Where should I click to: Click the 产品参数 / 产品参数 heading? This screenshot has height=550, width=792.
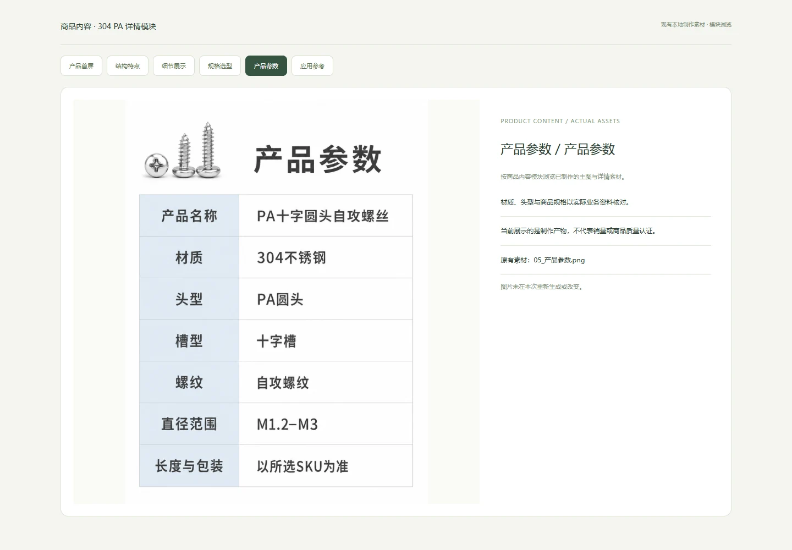(558, 150)
